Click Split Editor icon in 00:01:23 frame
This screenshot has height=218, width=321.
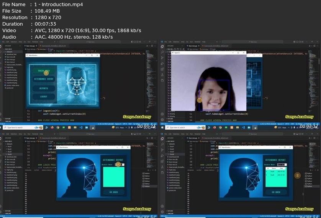pyautogui.click(x=152, y=46)
